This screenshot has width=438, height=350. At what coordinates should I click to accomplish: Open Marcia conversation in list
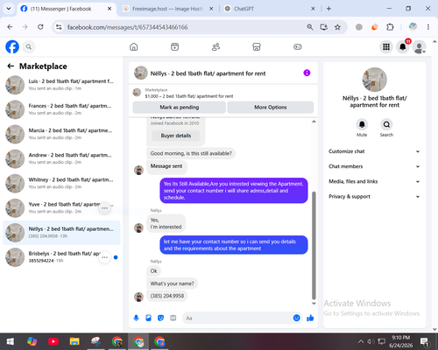[x=61, y=134]
